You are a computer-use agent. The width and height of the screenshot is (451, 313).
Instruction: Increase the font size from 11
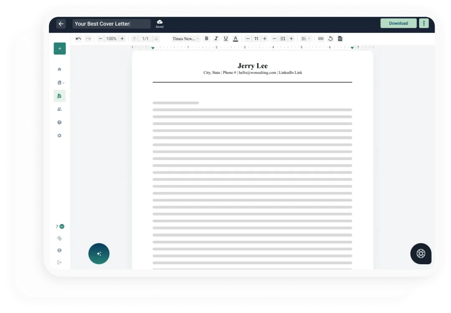click(x=265, y=38)
